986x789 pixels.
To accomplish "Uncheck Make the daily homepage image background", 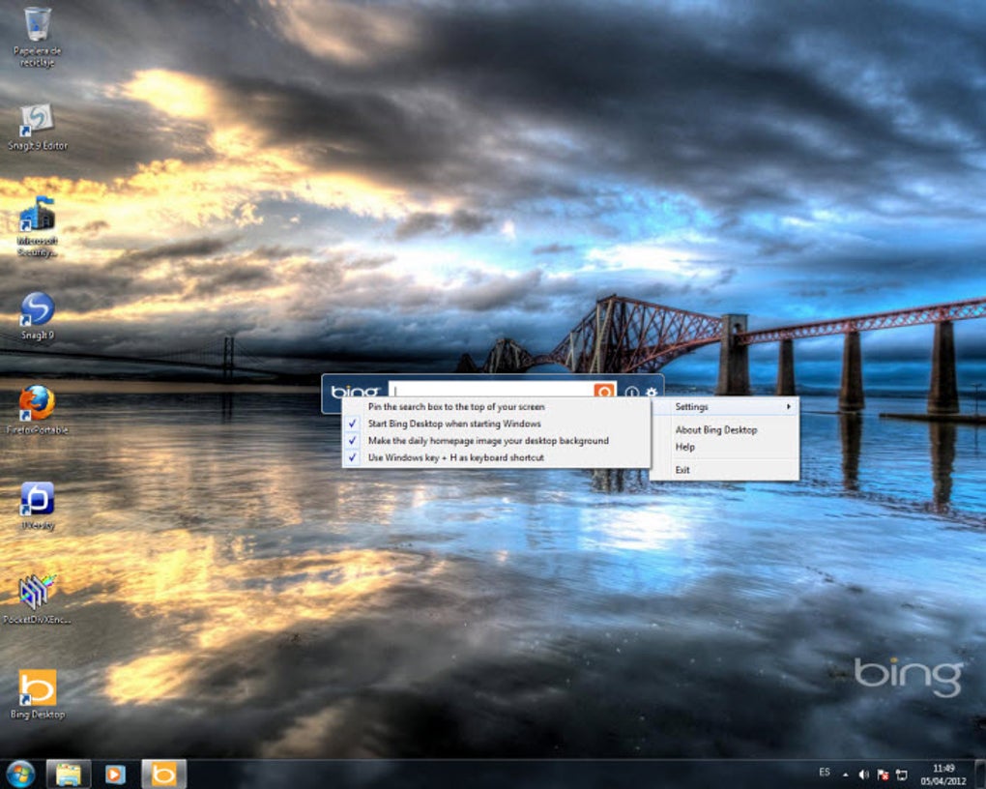I will coord(496,441).
